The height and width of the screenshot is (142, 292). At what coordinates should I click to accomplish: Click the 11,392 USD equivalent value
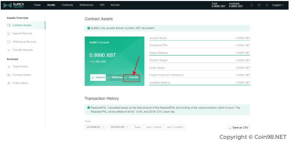[98, 61]
